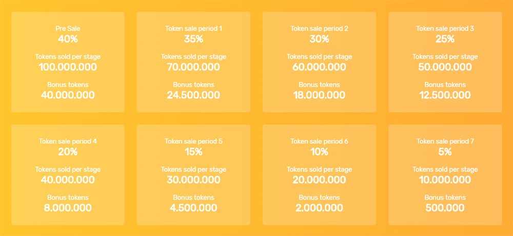Screen dimensions: 513x236
Task: Click the Token sale period 5 title
Action: 194,141
